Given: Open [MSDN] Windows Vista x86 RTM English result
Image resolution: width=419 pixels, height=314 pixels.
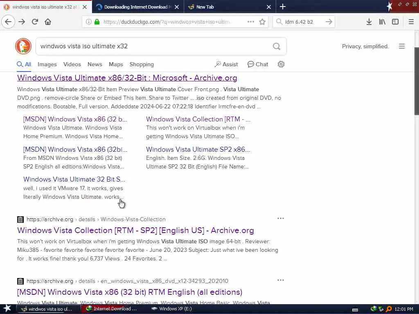Looking at the screenshot, I should pyautogui.click(x=130, y=292).
